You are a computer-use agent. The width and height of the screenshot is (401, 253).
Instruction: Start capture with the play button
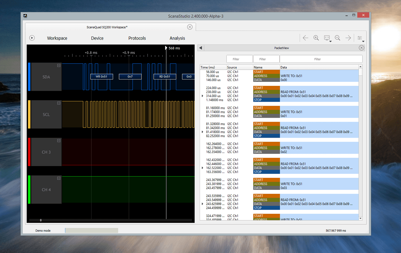(32, 38)
